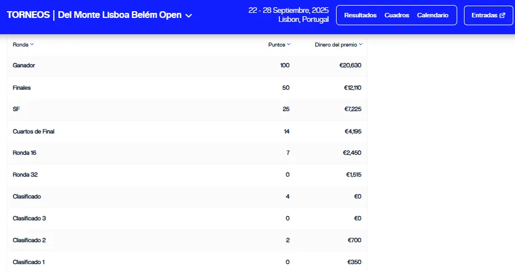Screen dimensions: 515x273
Task: Select the Finales row label
Action: click(22, 87)
